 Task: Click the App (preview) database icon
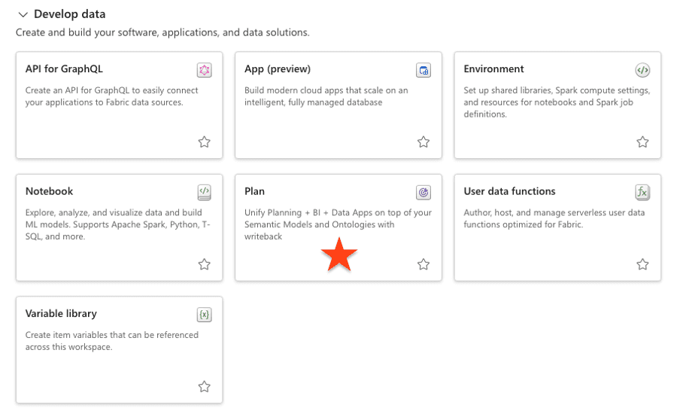pos(423,70)
